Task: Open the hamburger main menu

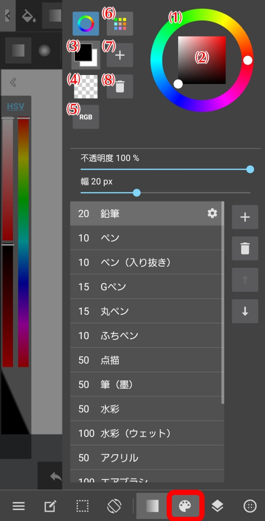Action: (x=19, y=506)
